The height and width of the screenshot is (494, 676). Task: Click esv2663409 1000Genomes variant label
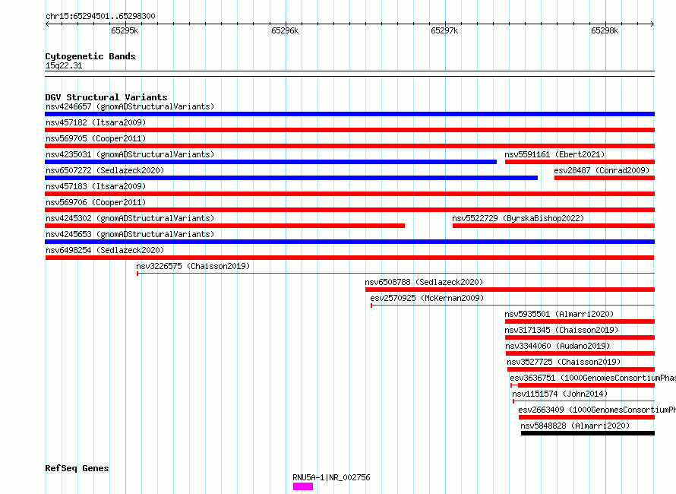tap(597, 410)
